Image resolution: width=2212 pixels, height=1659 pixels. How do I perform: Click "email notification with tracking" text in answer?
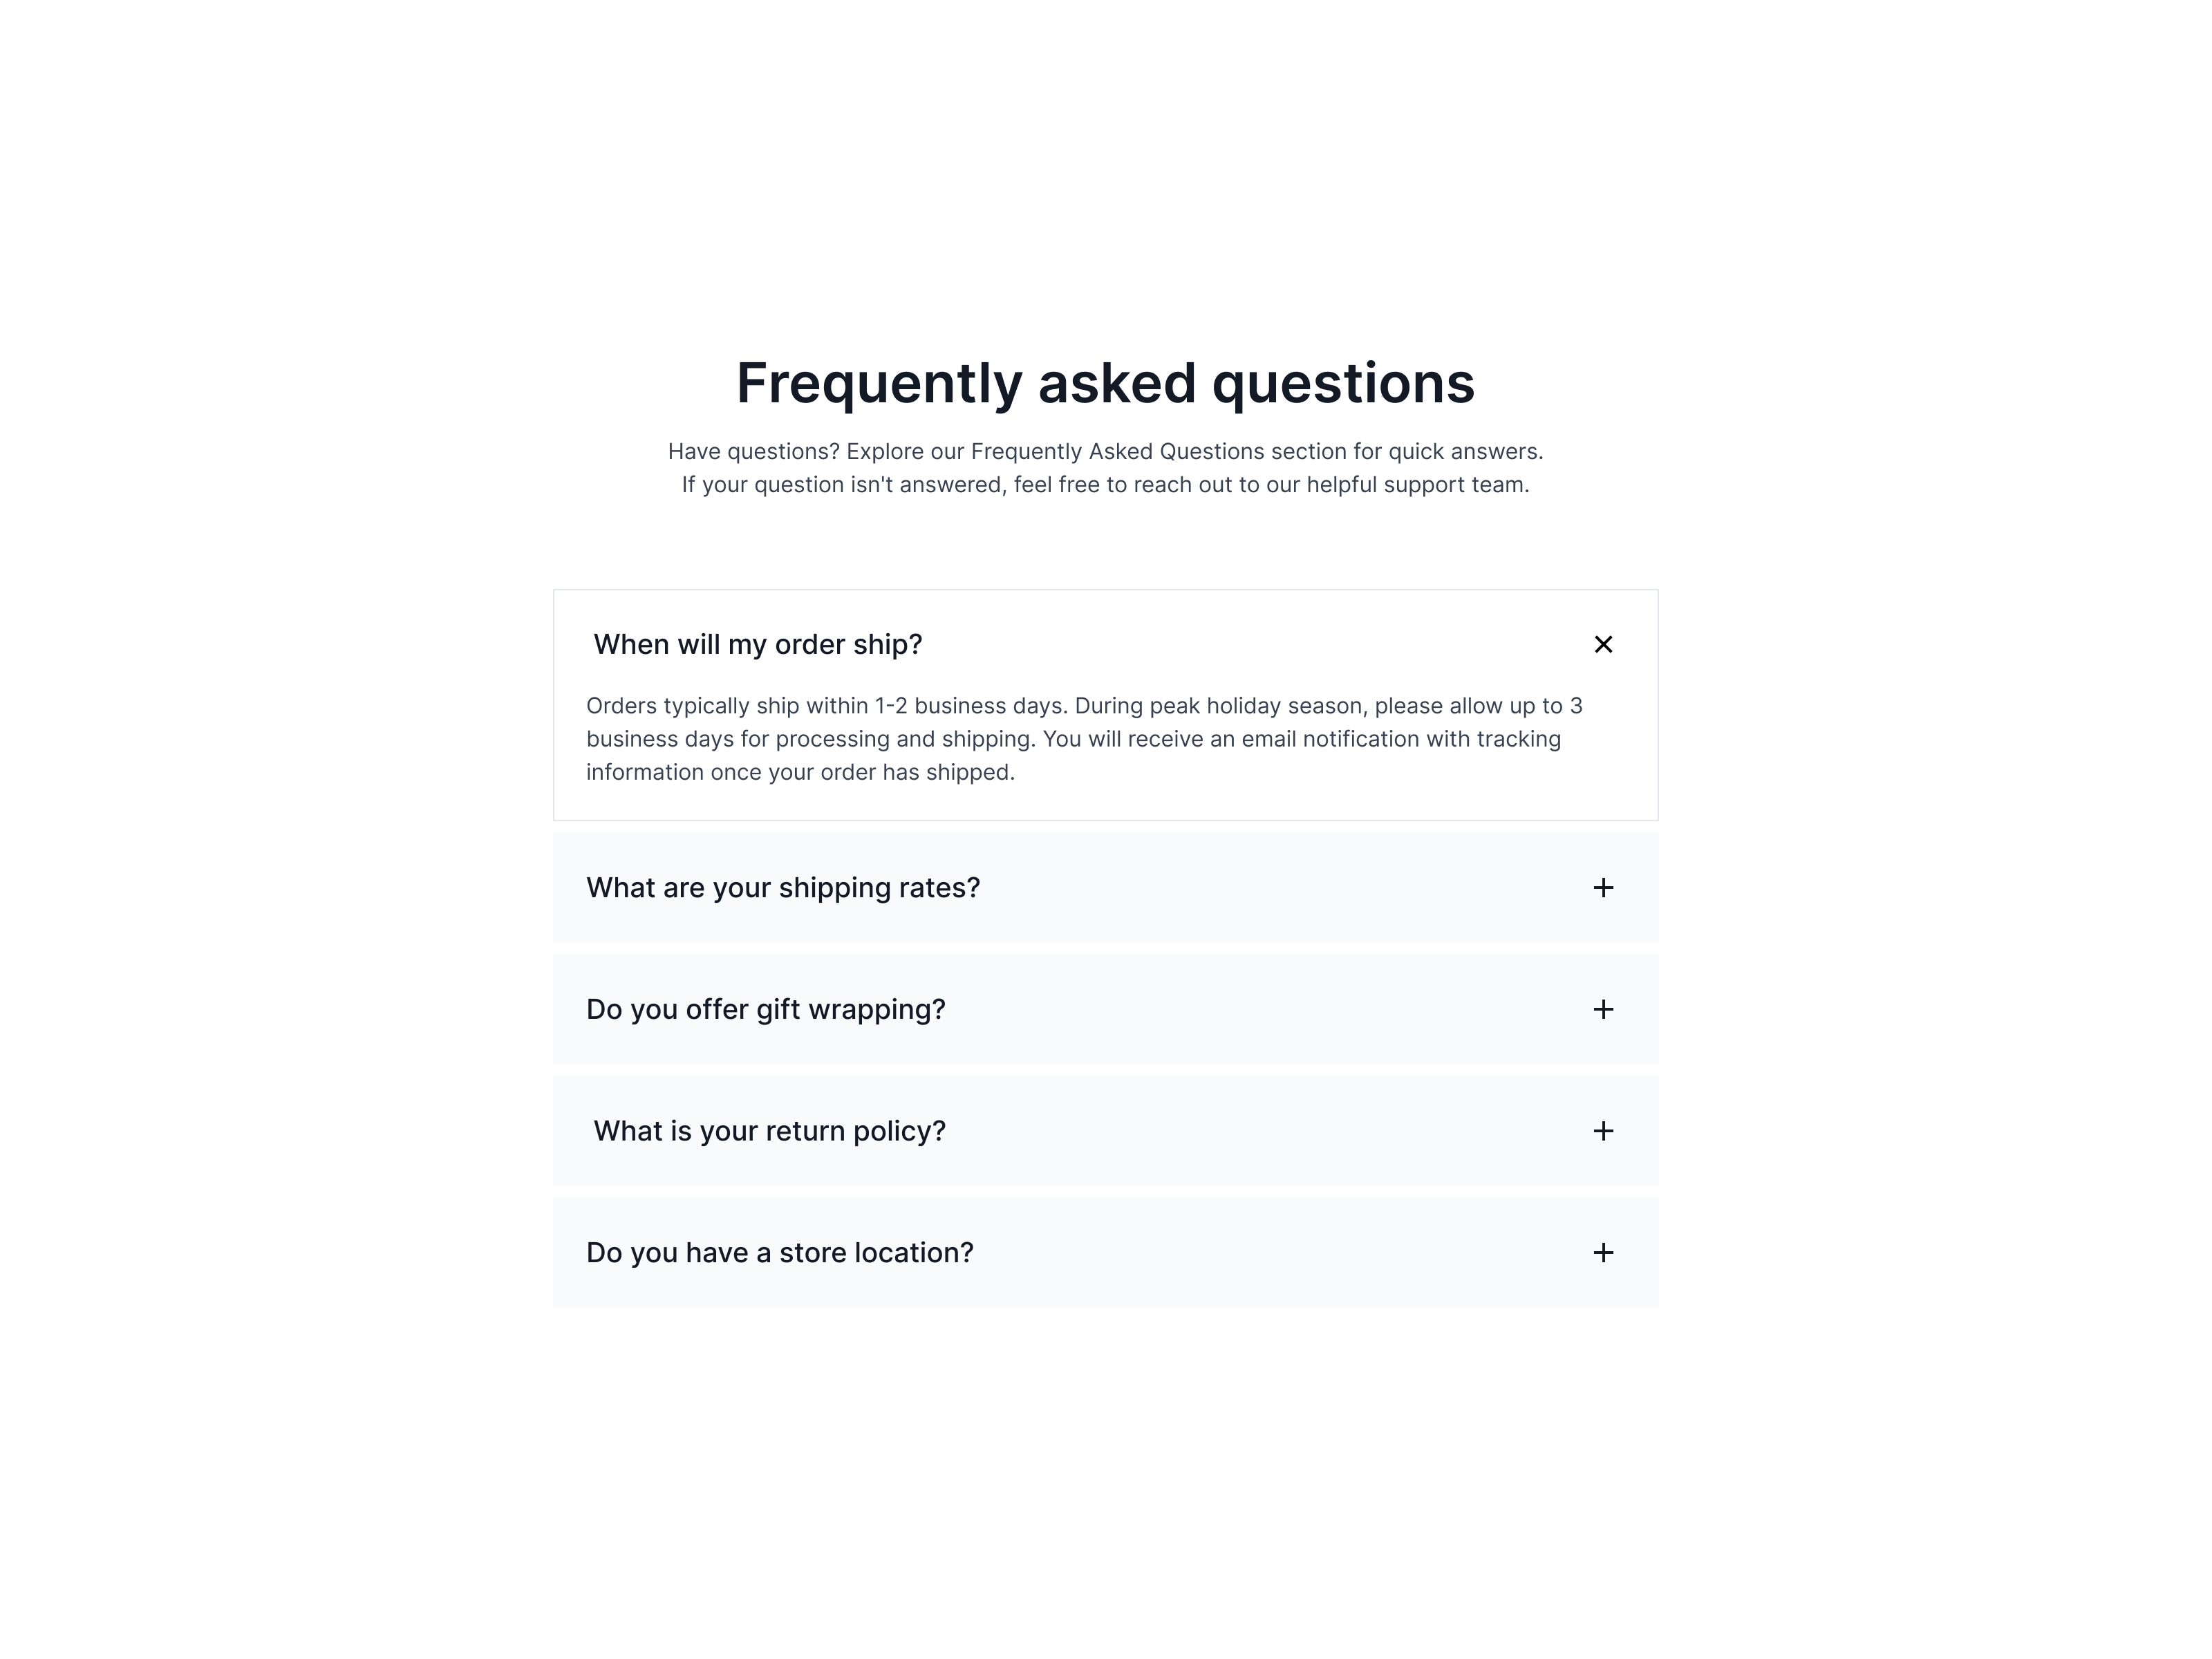1401,739
